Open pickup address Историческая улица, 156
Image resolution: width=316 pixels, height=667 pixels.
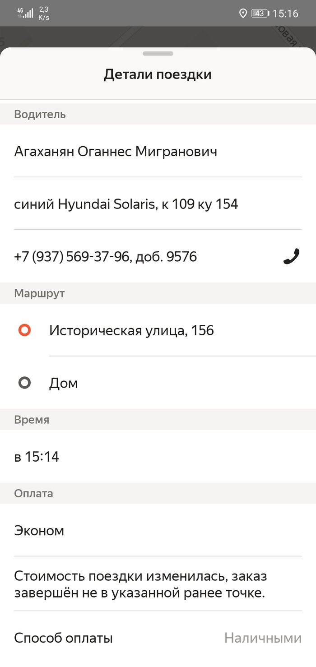pyautogui.click(x=131, y=330)
